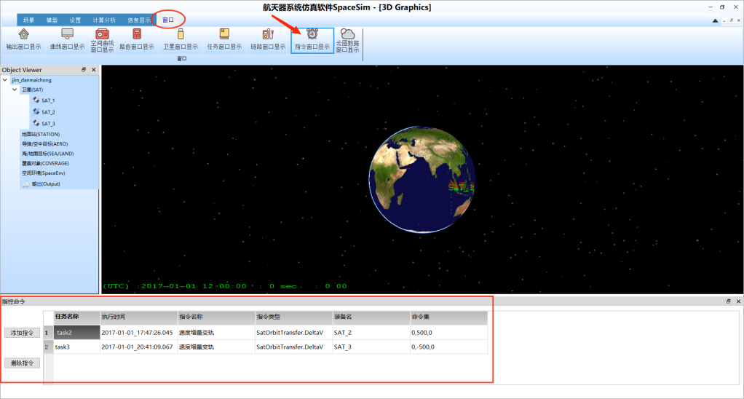This screenshot has width=744, height=399.
Task: Open the 曲线窗口显示 monitor icon
Action: (x=67, y=34)
